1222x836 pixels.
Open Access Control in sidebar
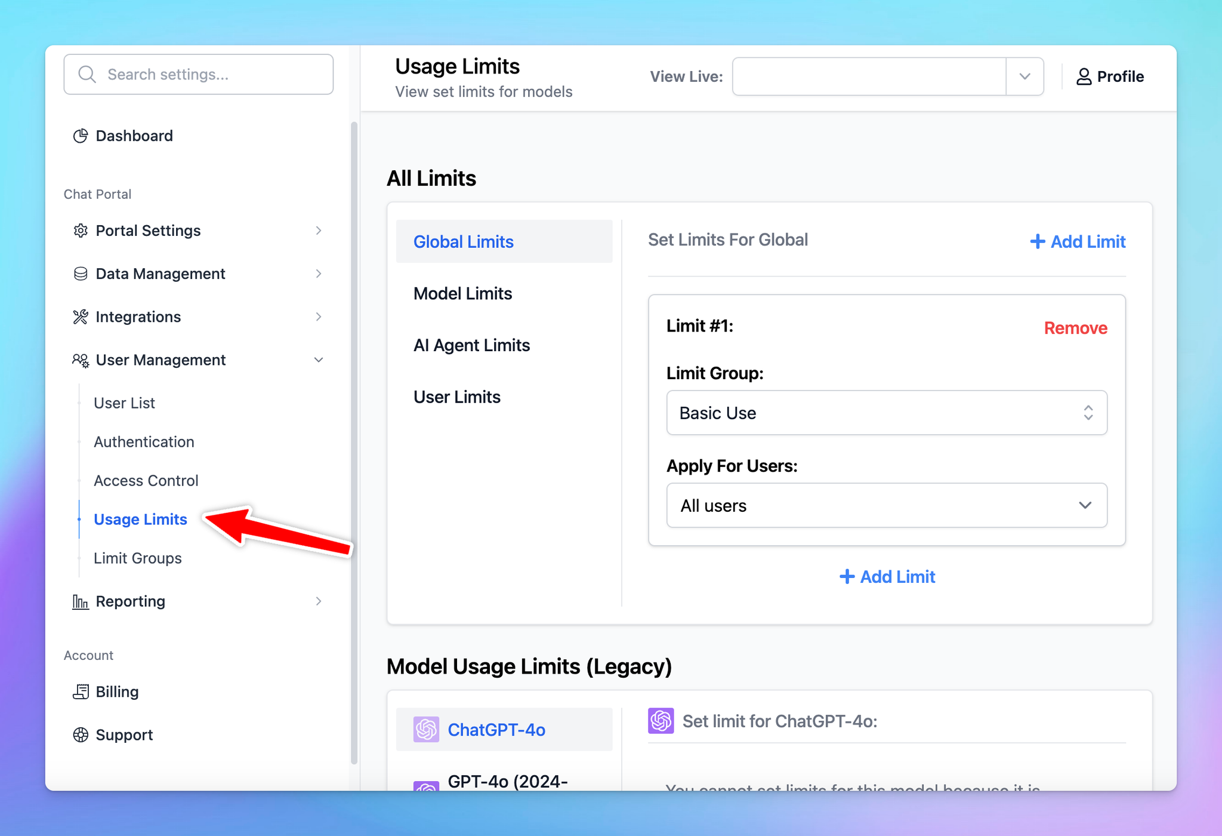(146, 481)
